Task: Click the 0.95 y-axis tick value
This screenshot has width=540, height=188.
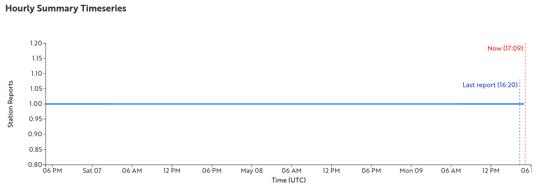Action: (x=36, y=119)
